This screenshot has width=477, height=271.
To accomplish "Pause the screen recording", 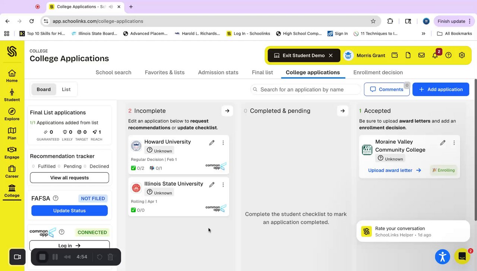I will [55, 257].
